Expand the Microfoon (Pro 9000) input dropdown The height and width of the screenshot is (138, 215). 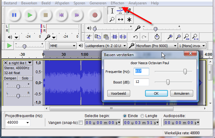(156, 46)
